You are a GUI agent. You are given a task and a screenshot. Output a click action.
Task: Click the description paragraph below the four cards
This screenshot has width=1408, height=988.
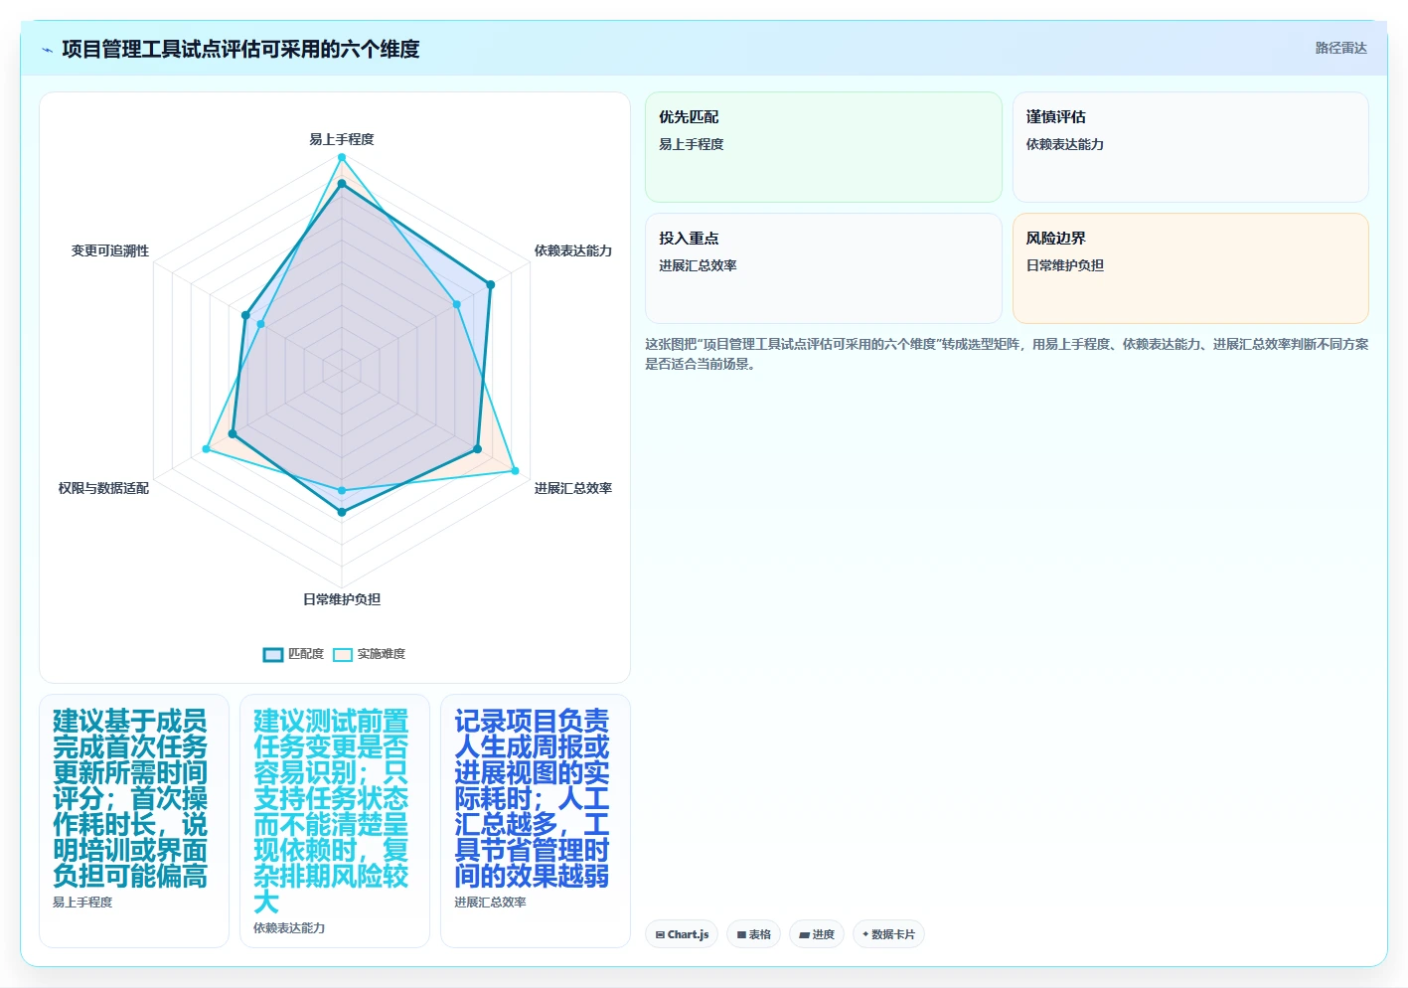(x=1007, y=354)
